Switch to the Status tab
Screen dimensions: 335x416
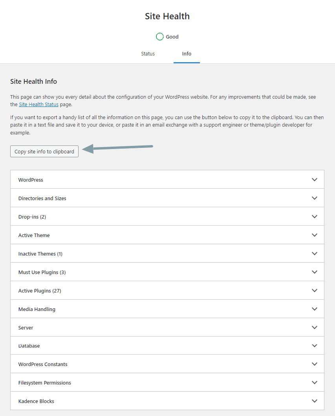click(148, 54)
